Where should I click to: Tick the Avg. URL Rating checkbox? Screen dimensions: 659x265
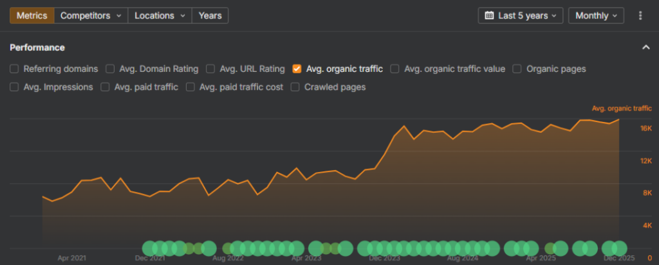tap(210, 69)
